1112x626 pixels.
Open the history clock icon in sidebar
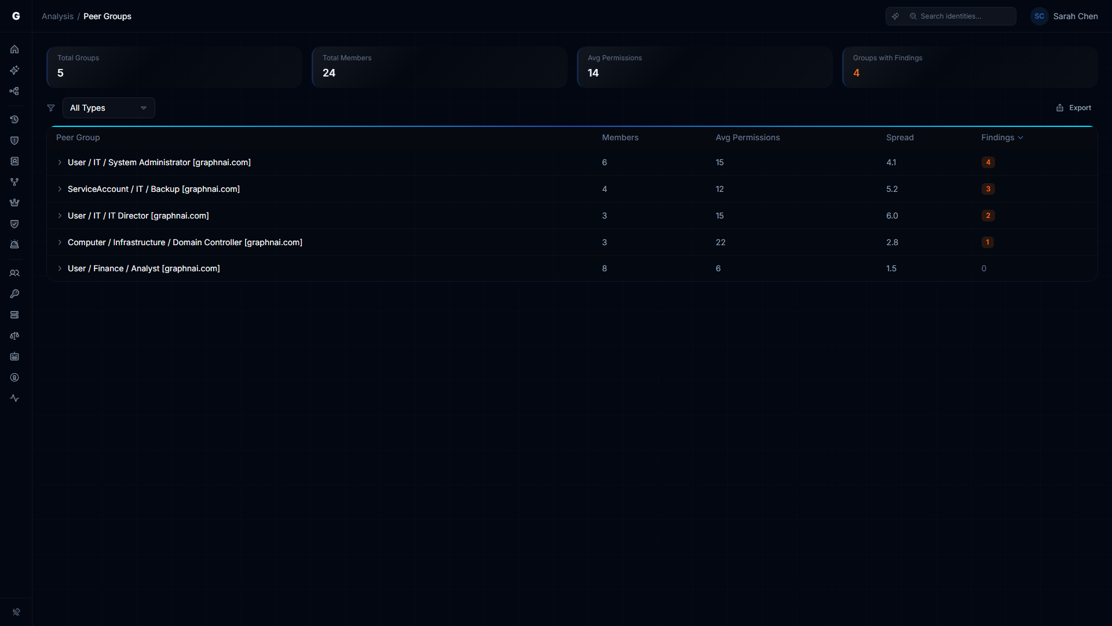tap(14, 119)
